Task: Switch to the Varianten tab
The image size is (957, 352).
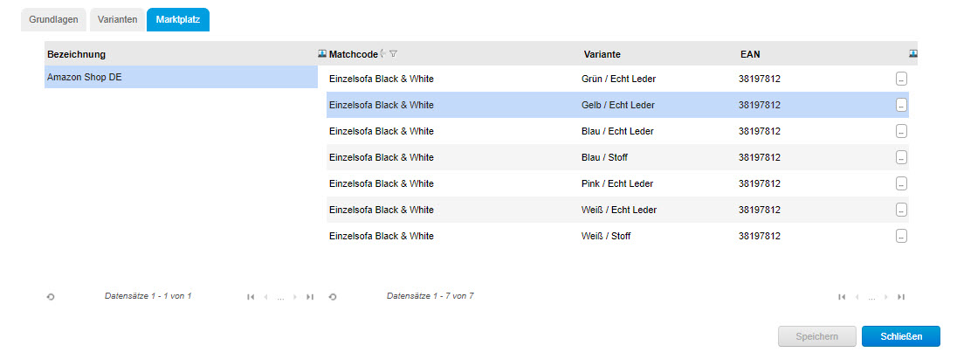Action: [116, 18]
